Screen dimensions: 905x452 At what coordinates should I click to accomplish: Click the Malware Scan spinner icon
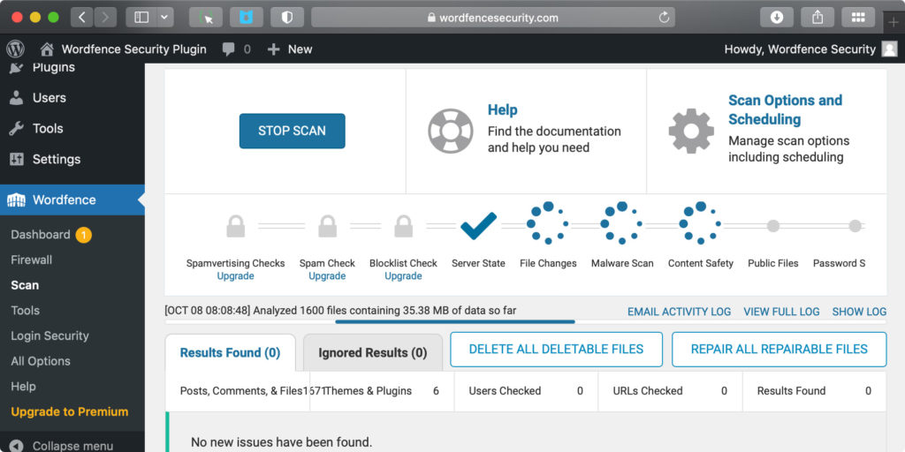[621, 223]
